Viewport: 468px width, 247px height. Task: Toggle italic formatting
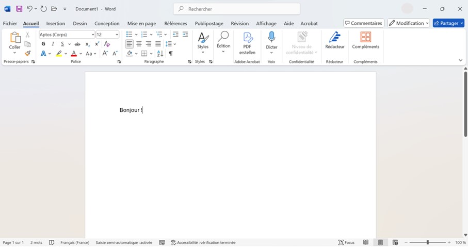coord(53,44)
